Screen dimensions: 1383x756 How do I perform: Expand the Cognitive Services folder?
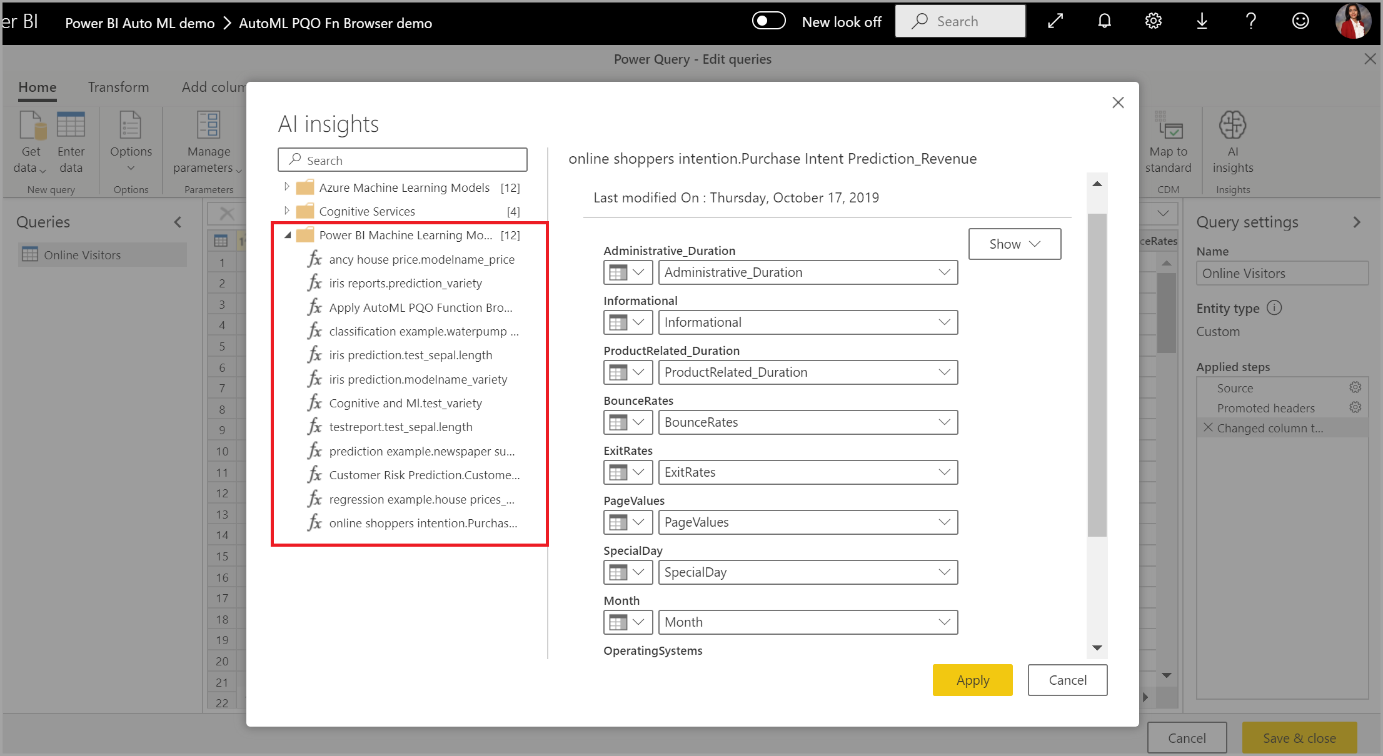coord(284,211)
